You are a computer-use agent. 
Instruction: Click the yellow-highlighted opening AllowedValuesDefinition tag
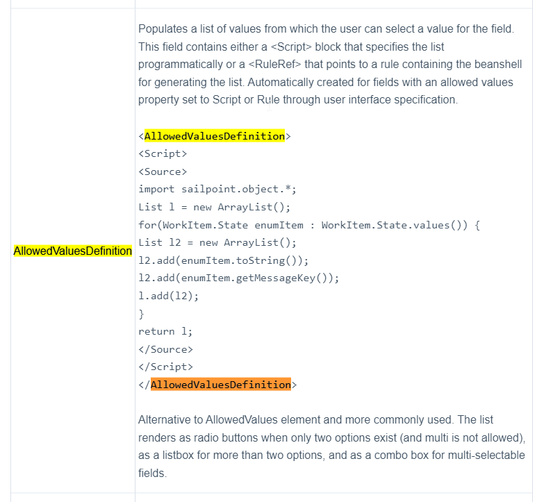pyautogui.click(x=214, y=136)
